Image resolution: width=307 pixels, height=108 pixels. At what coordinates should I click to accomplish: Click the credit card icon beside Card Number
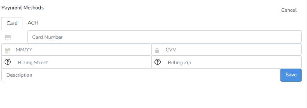(8, 38)
